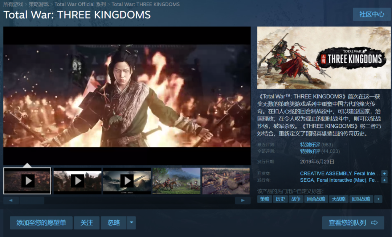Image resolution: width=392 pixels, height=237 pixels.
Task: Click the thumbnail strip scrollbar handle
Action: pos(32,200)
